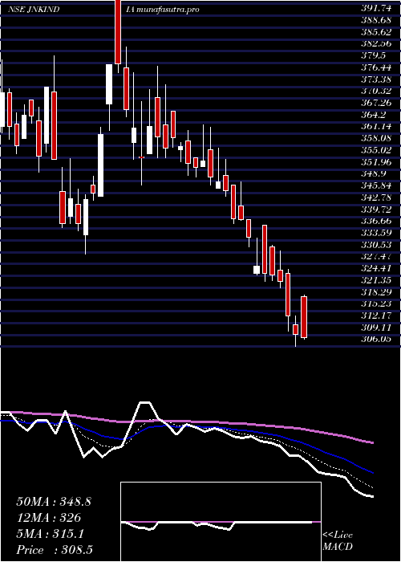Click the 12MA : 326 reading
The width and height of the screenshot is (401, 562).
click(48, 519)
